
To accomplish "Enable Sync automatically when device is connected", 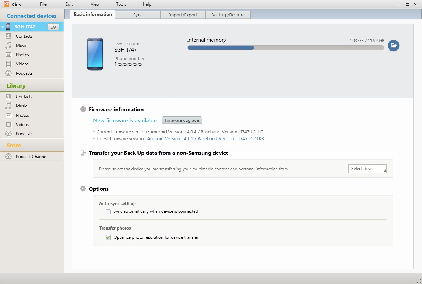I will click(108, 212).
